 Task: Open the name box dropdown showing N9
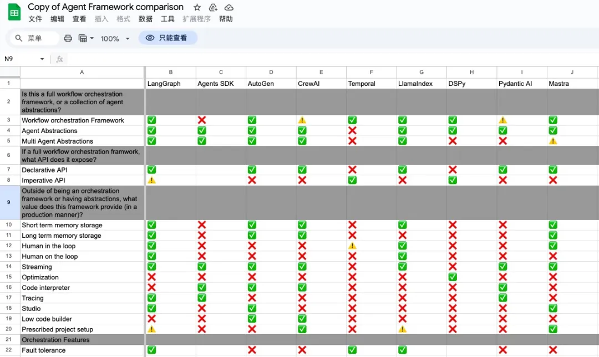42,59
